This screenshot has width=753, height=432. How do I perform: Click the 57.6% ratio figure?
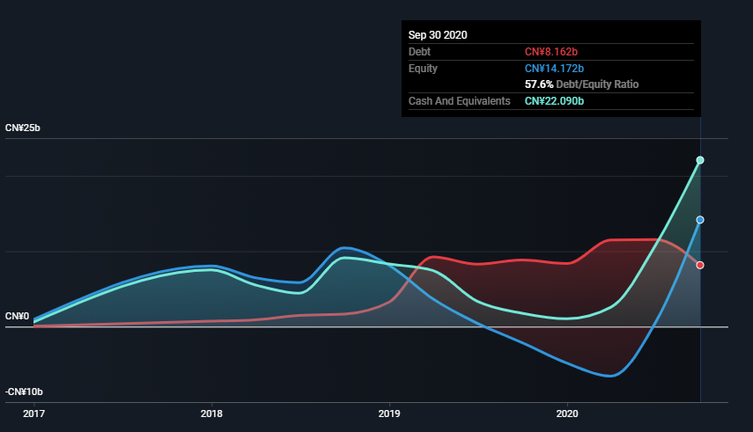coord(539,84)
